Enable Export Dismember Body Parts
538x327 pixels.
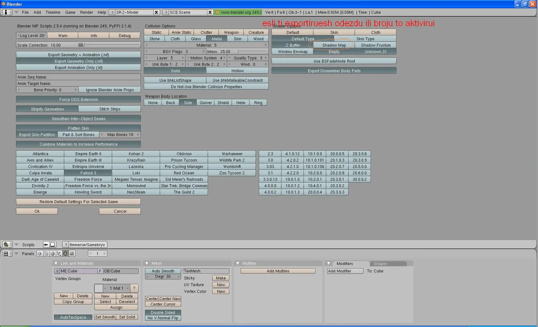[334, 71]
